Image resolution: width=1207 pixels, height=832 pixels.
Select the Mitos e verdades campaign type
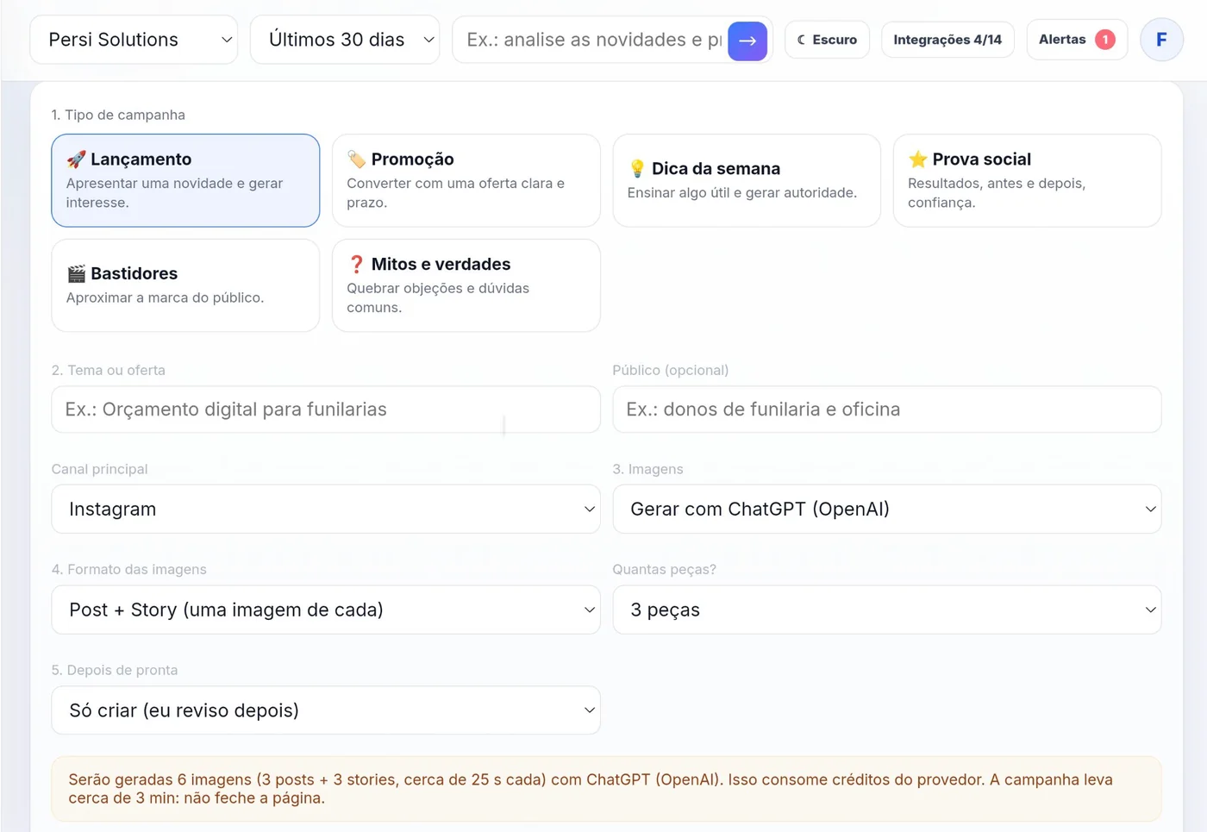click(x=466, y=285)
